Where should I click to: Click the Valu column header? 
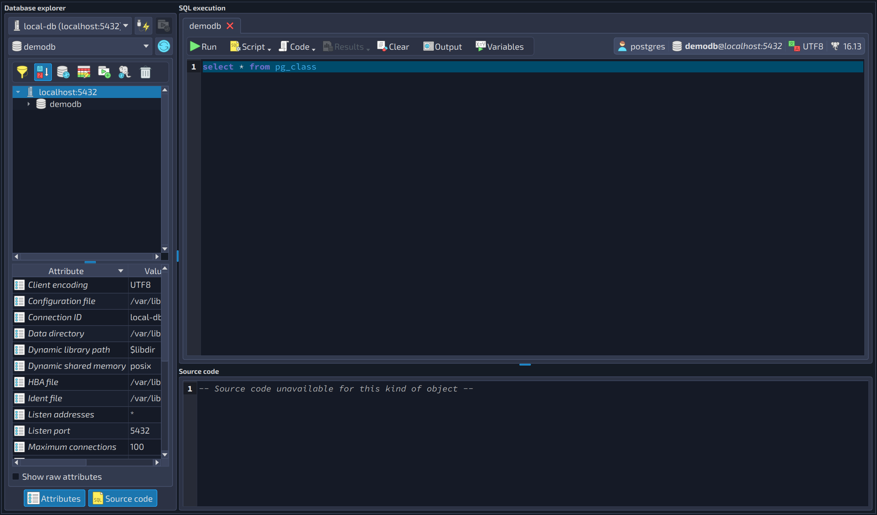pyautogui.click(x=145, y=271)
